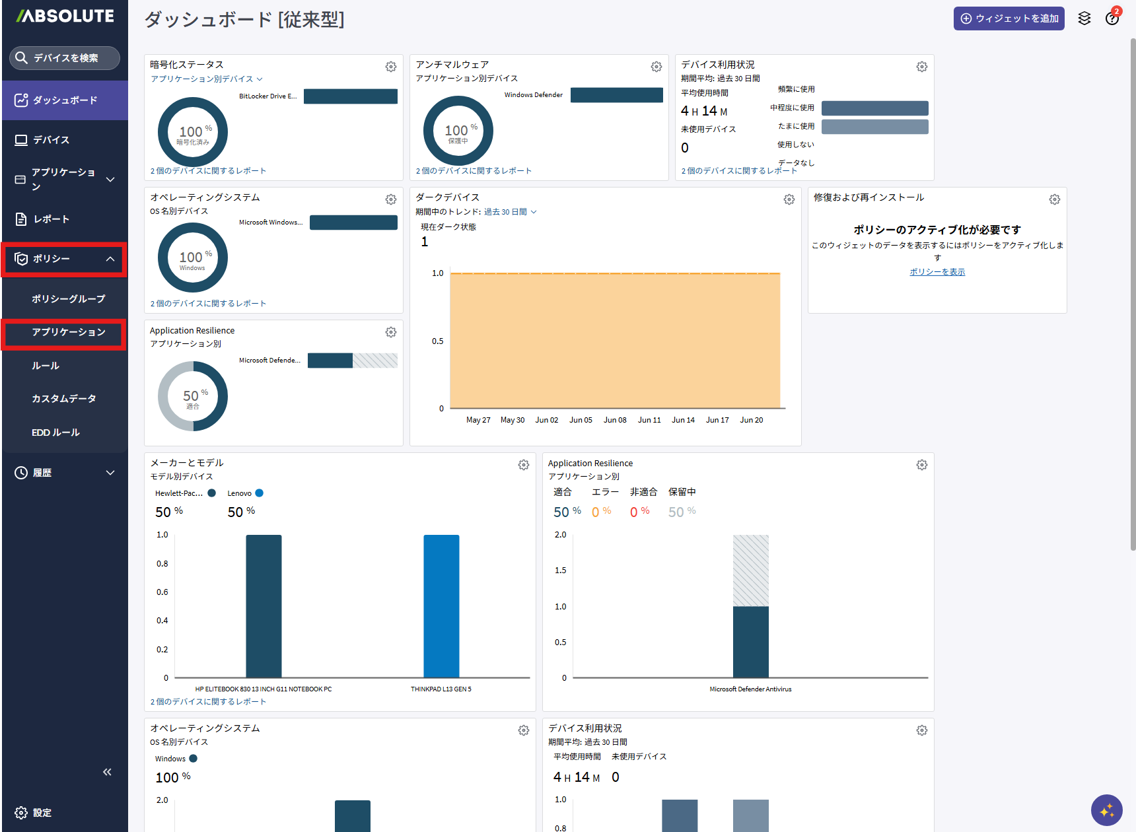This screenshot has height=832, width=1136.
Task: Select ポリシーグループ in sidebar
Action: coord(69,298)
